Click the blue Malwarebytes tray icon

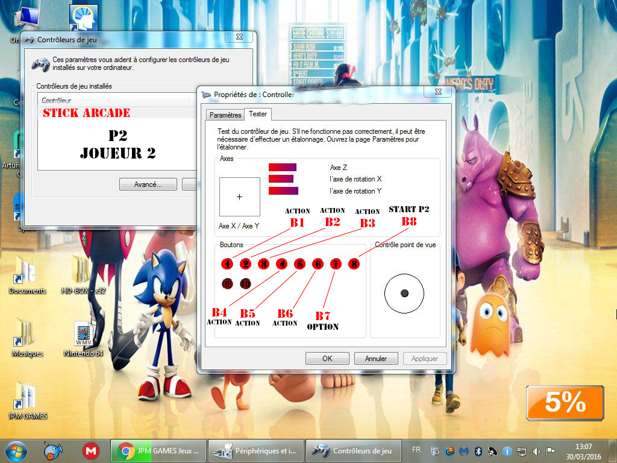[x=464, y=451]
